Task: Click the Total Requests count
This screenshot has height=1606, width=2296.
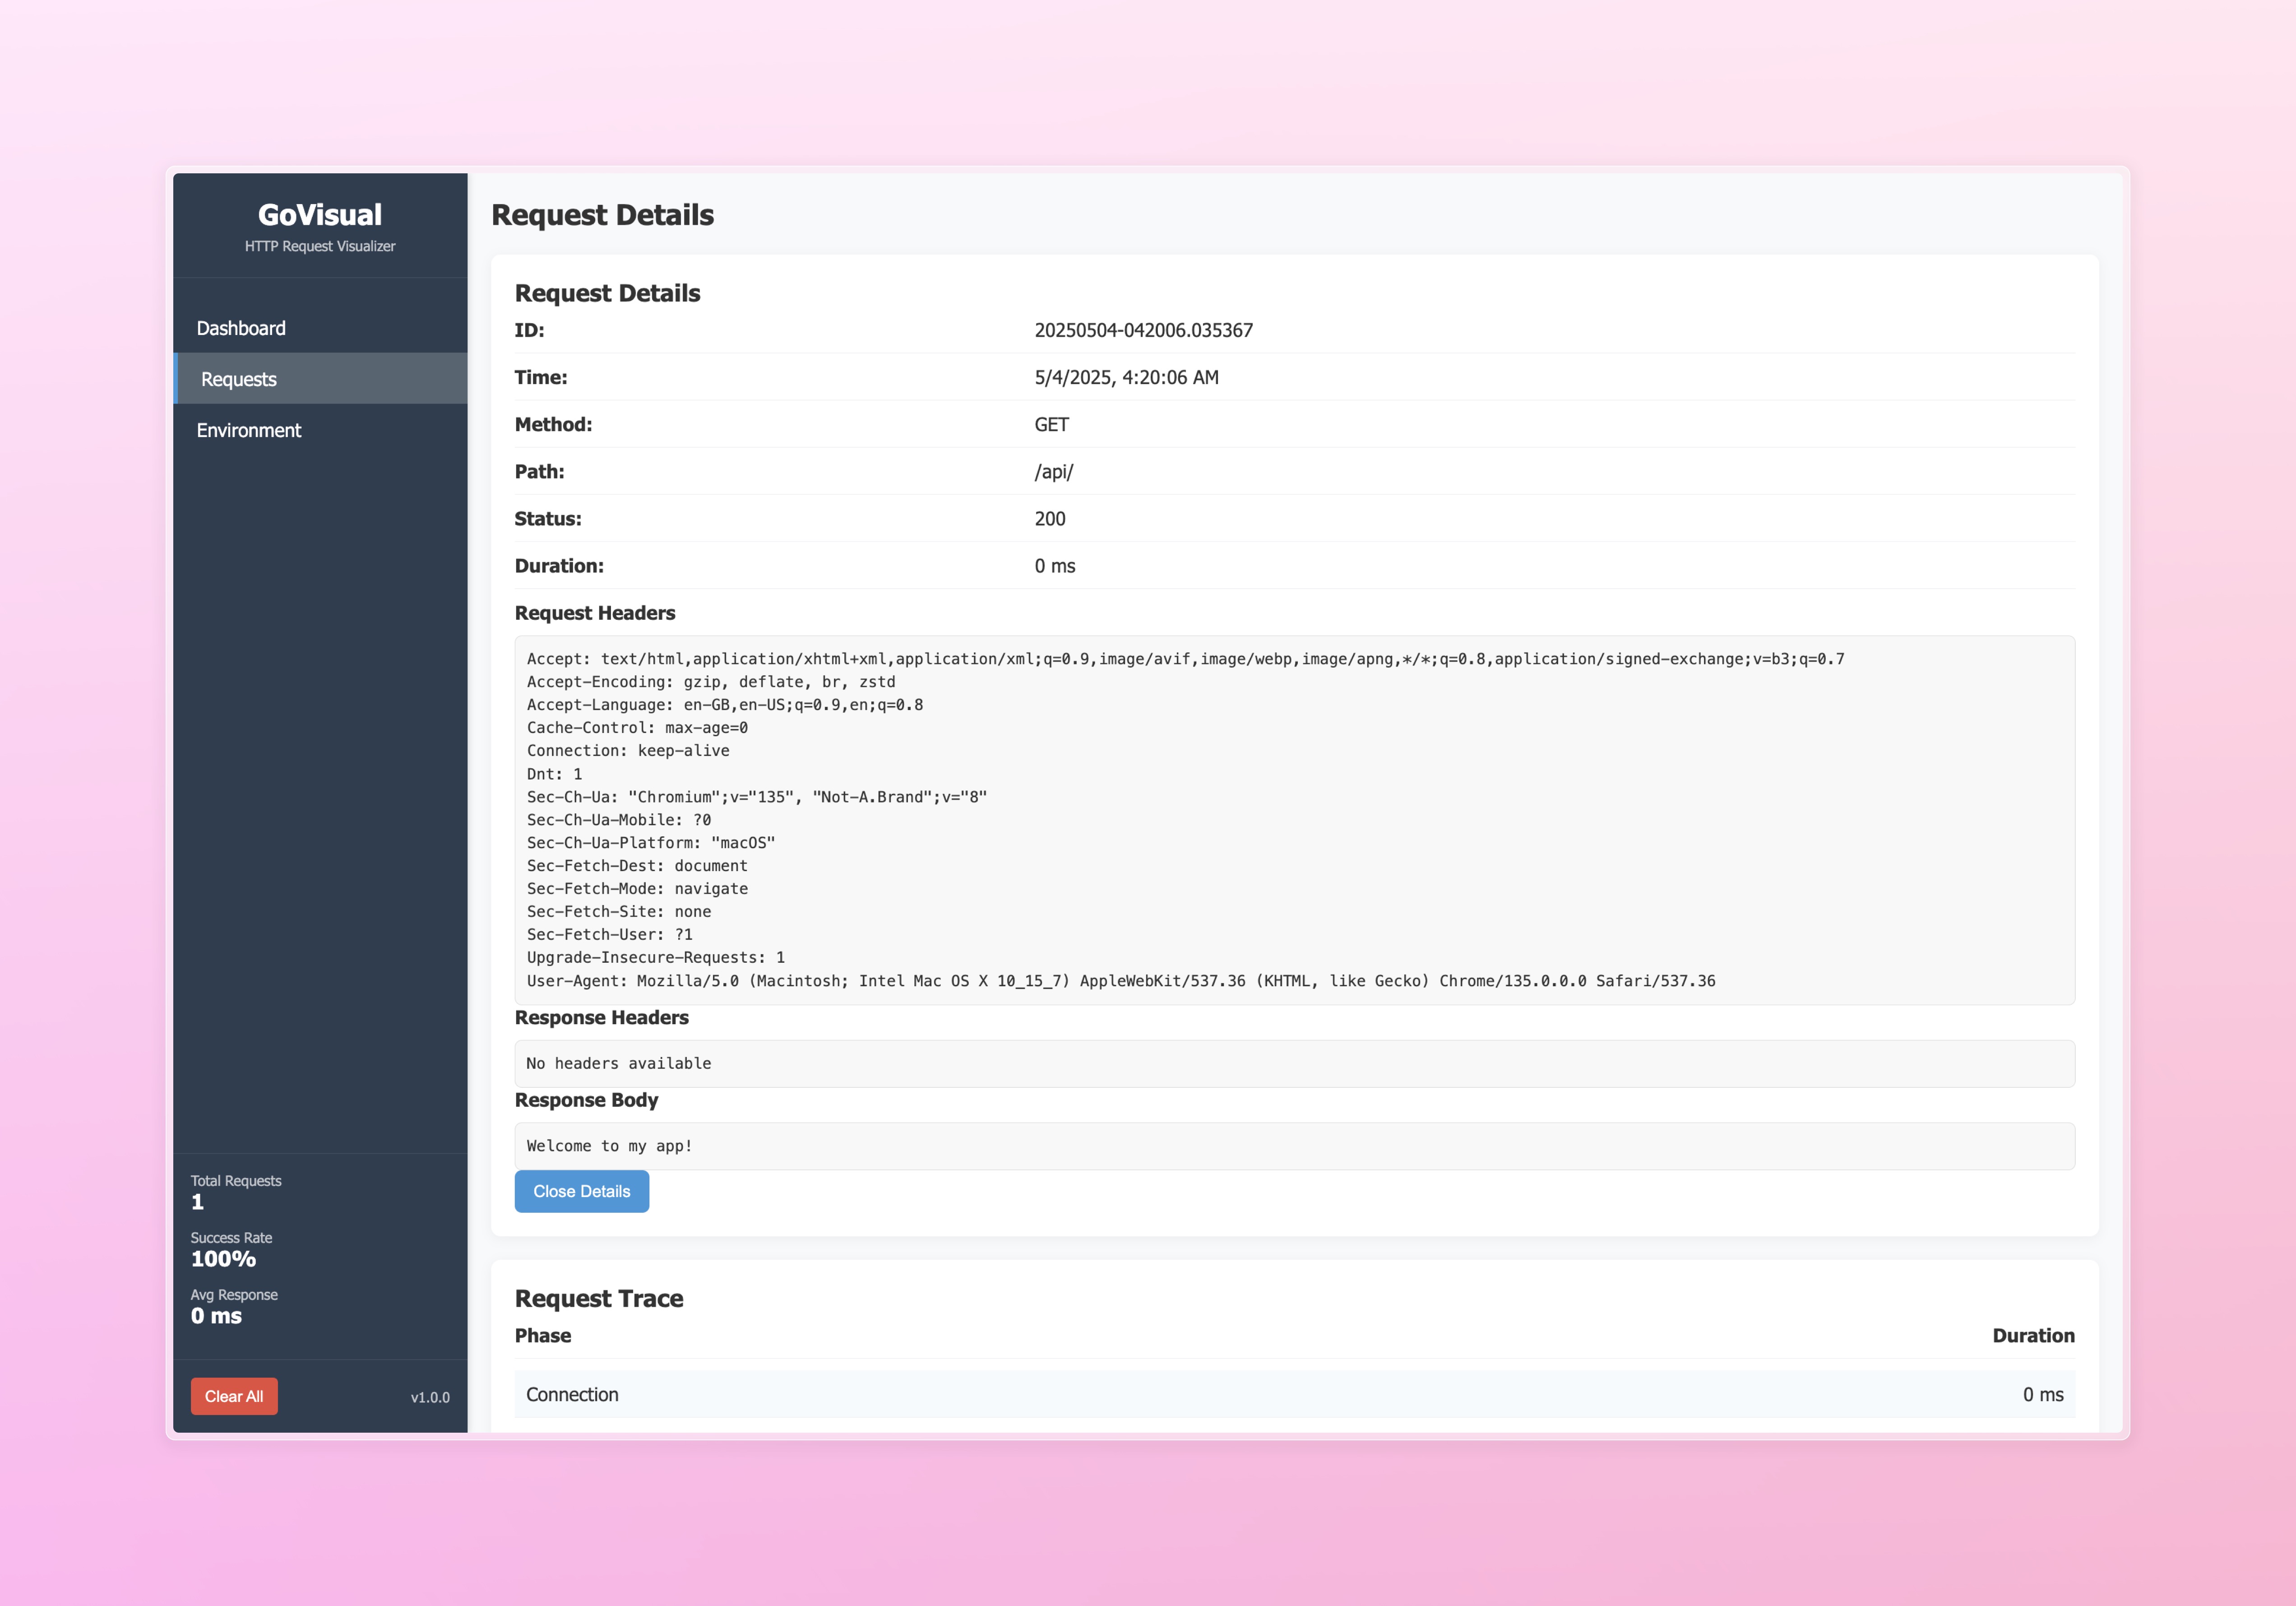Action: (x=198, y=1202)
